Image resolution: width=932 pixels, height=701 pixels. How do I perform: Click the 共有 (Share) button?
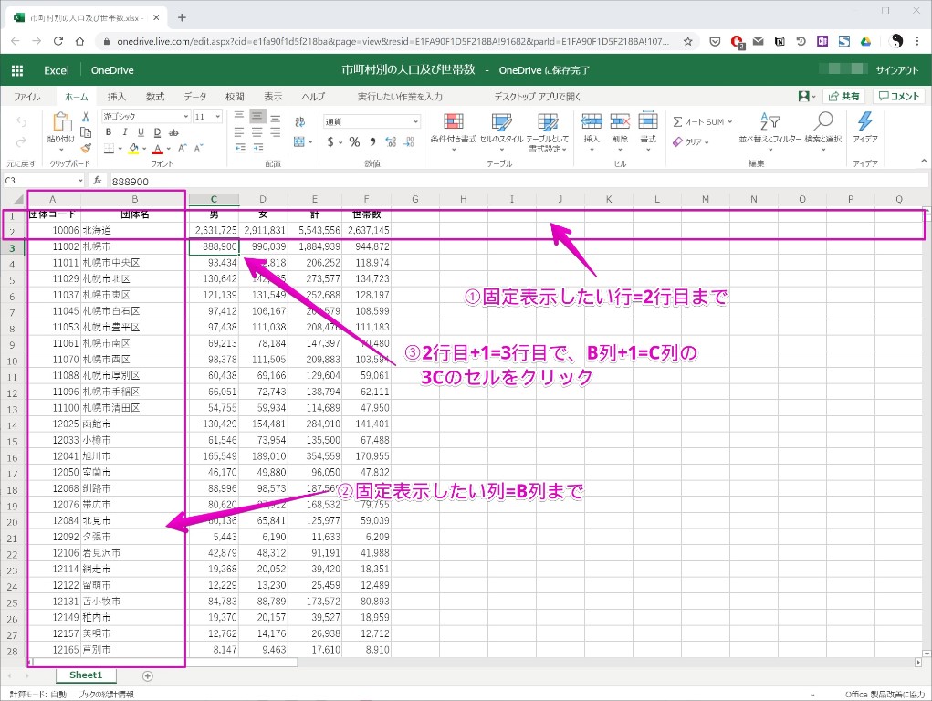843,96
